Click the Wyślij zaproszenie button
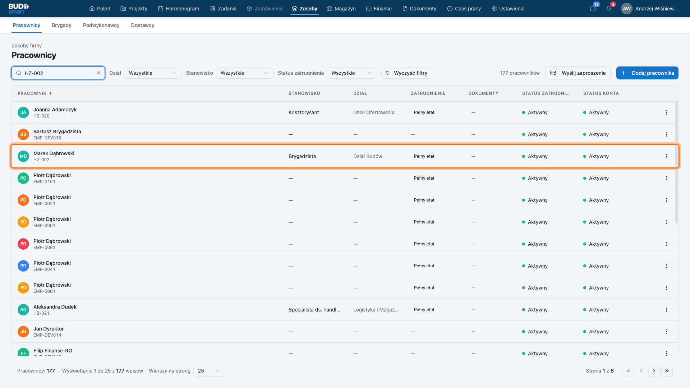The width and height of the screenshot is (690, 388). click(x=578, y=73)
